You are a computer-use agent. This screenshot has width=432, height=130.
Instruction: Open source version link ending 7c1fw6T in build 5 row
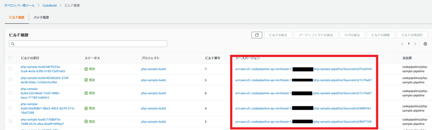tap(303, 80)
